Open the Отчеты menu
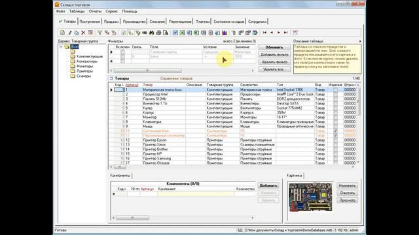The height and width of the screenshot is (235, 419). tap(95, 12)
